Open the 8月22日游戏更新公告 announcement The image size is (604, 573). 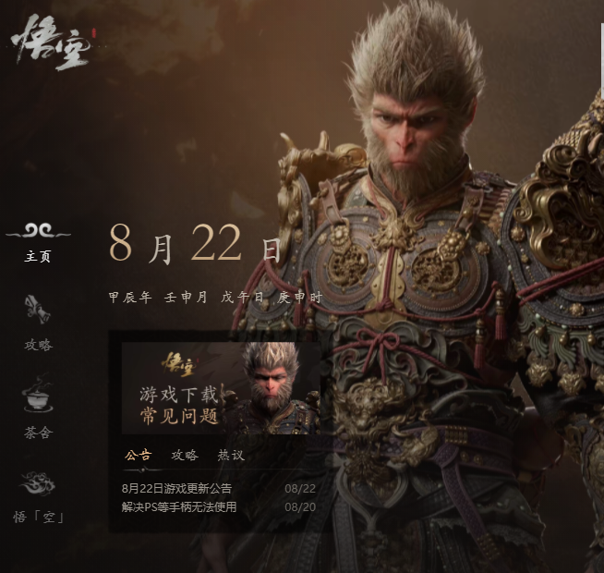[x=176, y=489]
